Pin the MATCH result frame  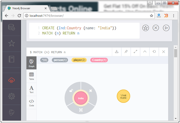[126, 52]
